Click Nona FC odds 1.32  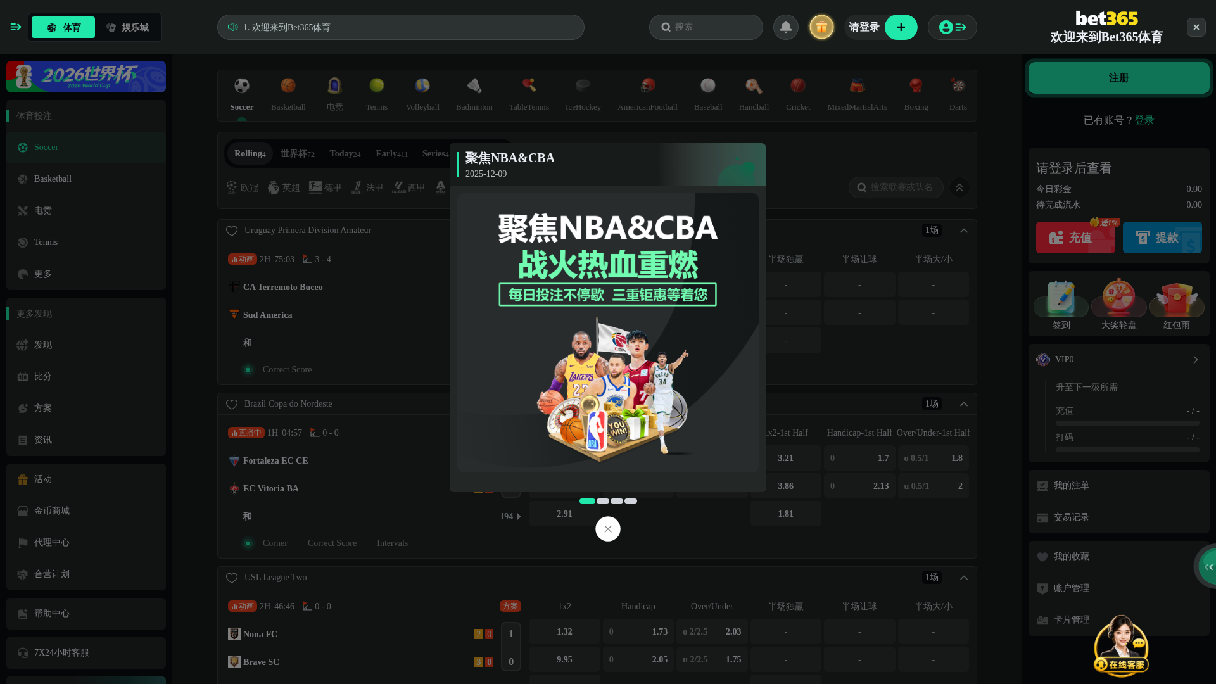(x=564, y=631)
